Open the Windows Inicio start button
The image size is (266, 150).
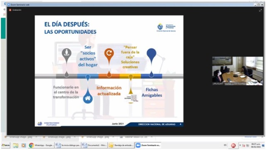[x=6, y=145]
